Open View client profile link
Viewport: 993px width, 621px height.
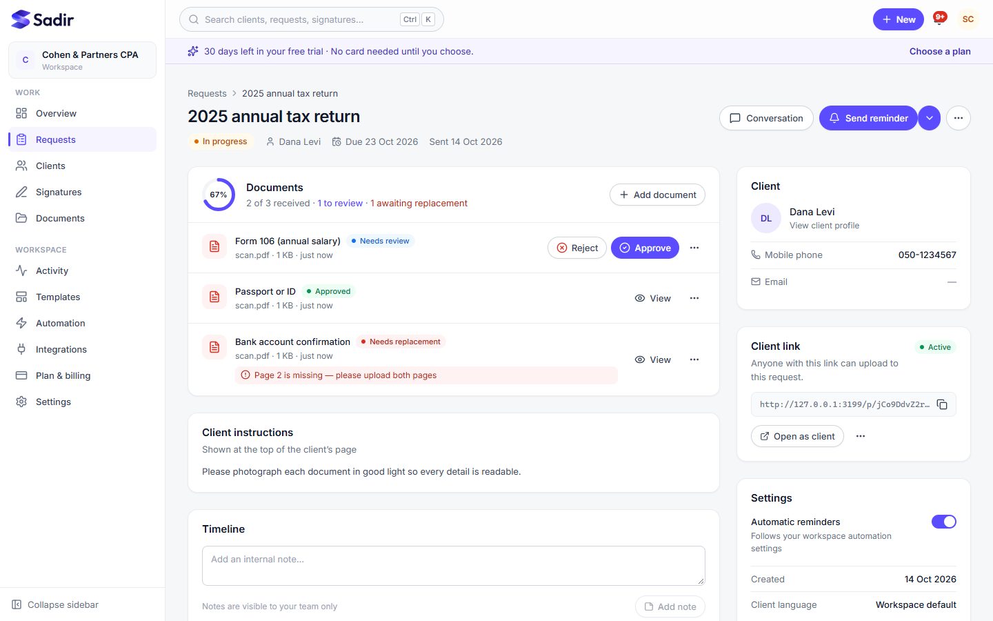coord(824,226)
